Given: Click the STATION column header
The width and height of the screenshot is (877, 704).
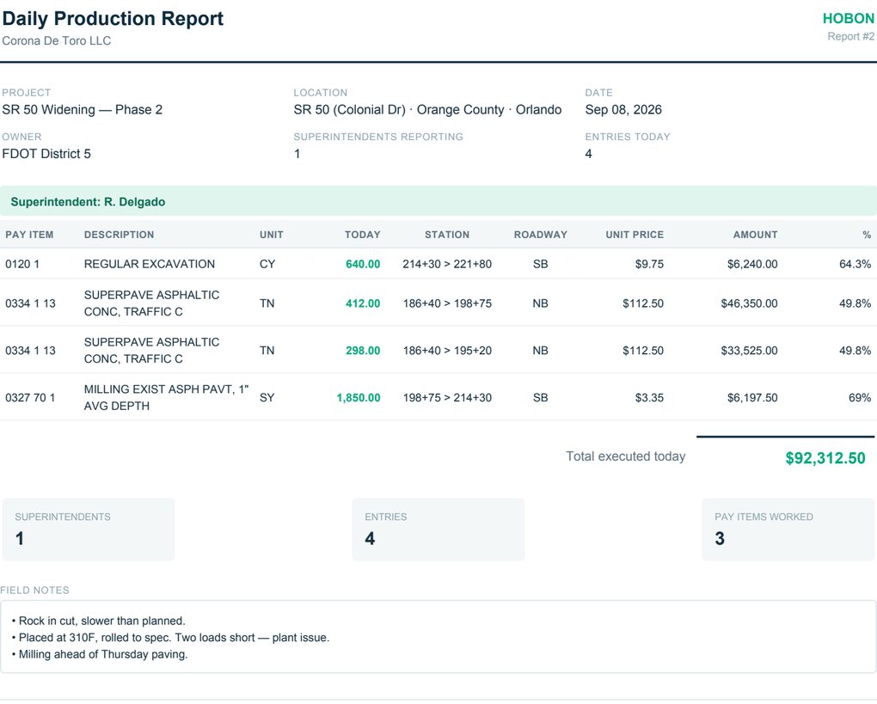Looking at the screenshot, I should click(x=447, y=235).
